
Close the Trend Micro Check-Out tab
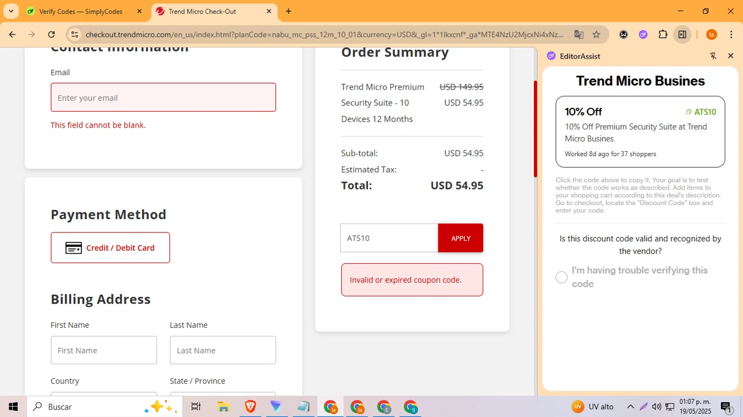[269, 11]
